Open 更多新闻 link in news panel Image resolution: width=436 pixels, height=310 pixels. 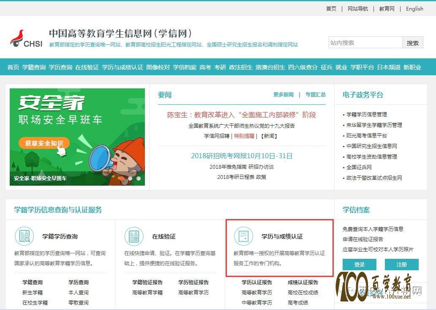pos(283,95)
